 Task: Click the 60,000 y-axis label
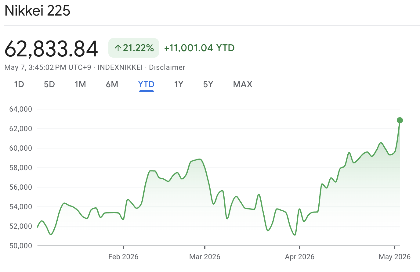click(21, 148)
